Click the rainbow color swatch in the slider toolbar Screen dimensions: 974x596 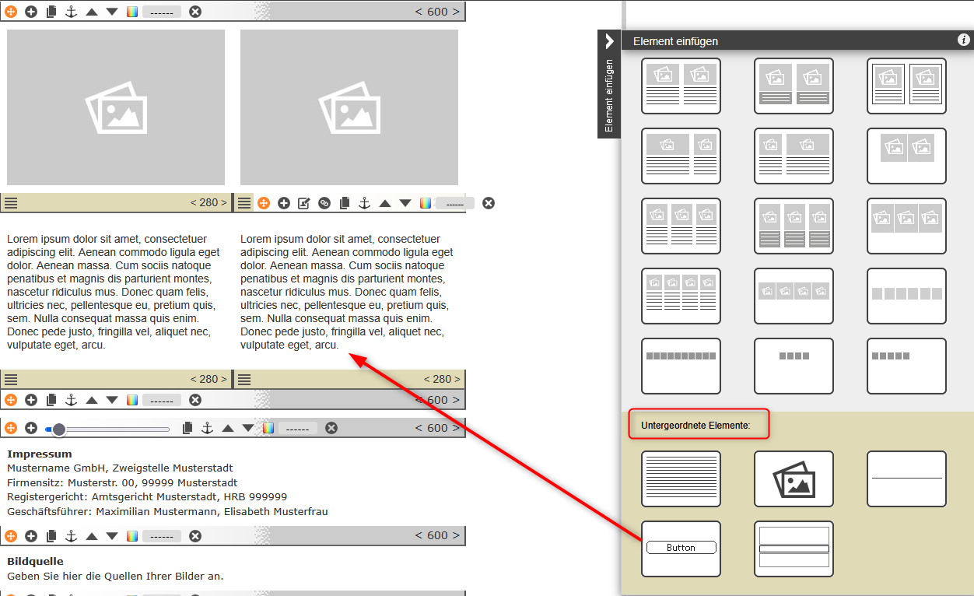pyautogui.click(x=268, y=428)
